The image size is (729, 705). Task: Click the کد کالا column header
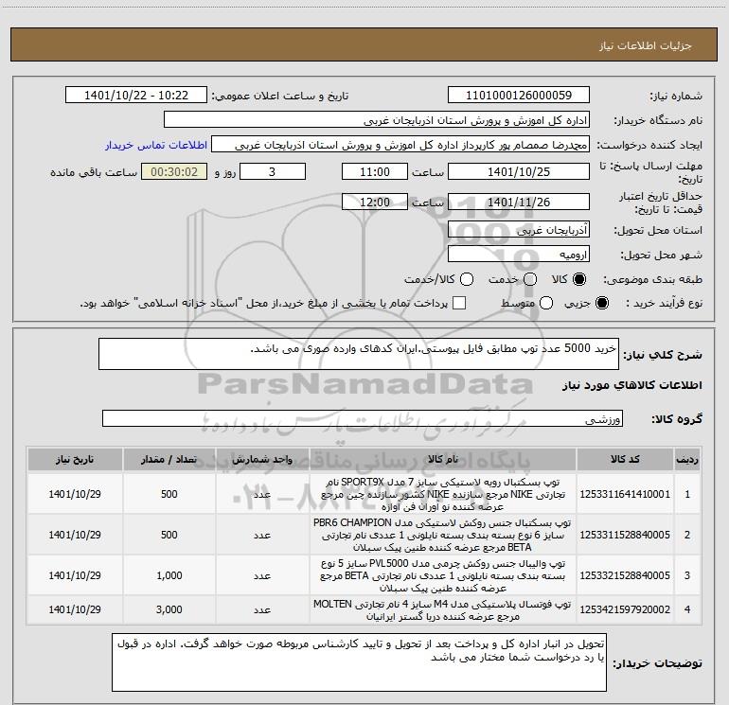coord(625,460)
